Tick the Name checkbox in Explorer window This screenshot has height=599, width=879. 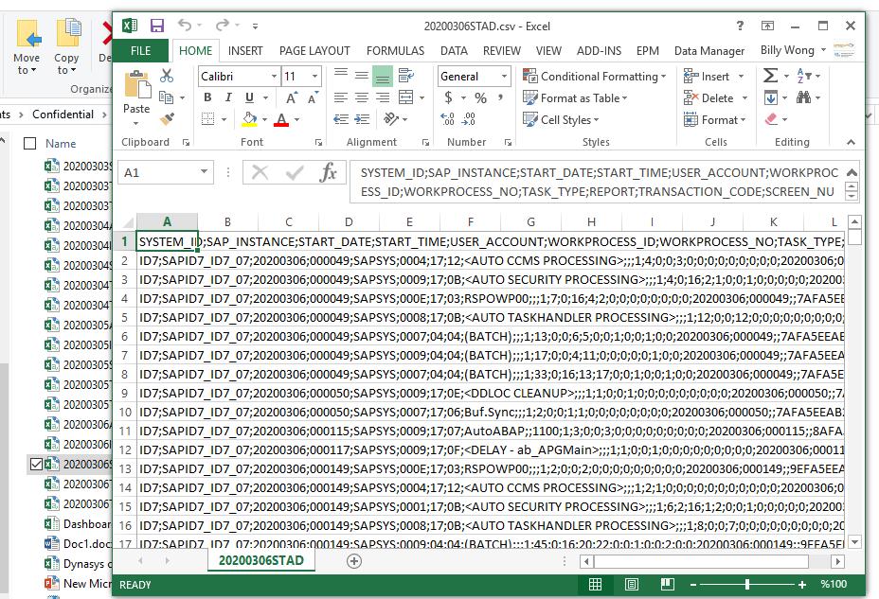[29, 143]
